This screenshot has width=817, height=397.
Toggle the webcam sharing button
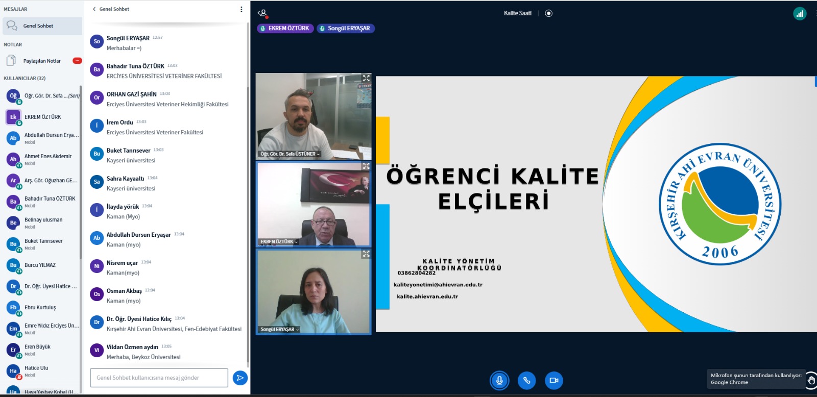point(554,380)
